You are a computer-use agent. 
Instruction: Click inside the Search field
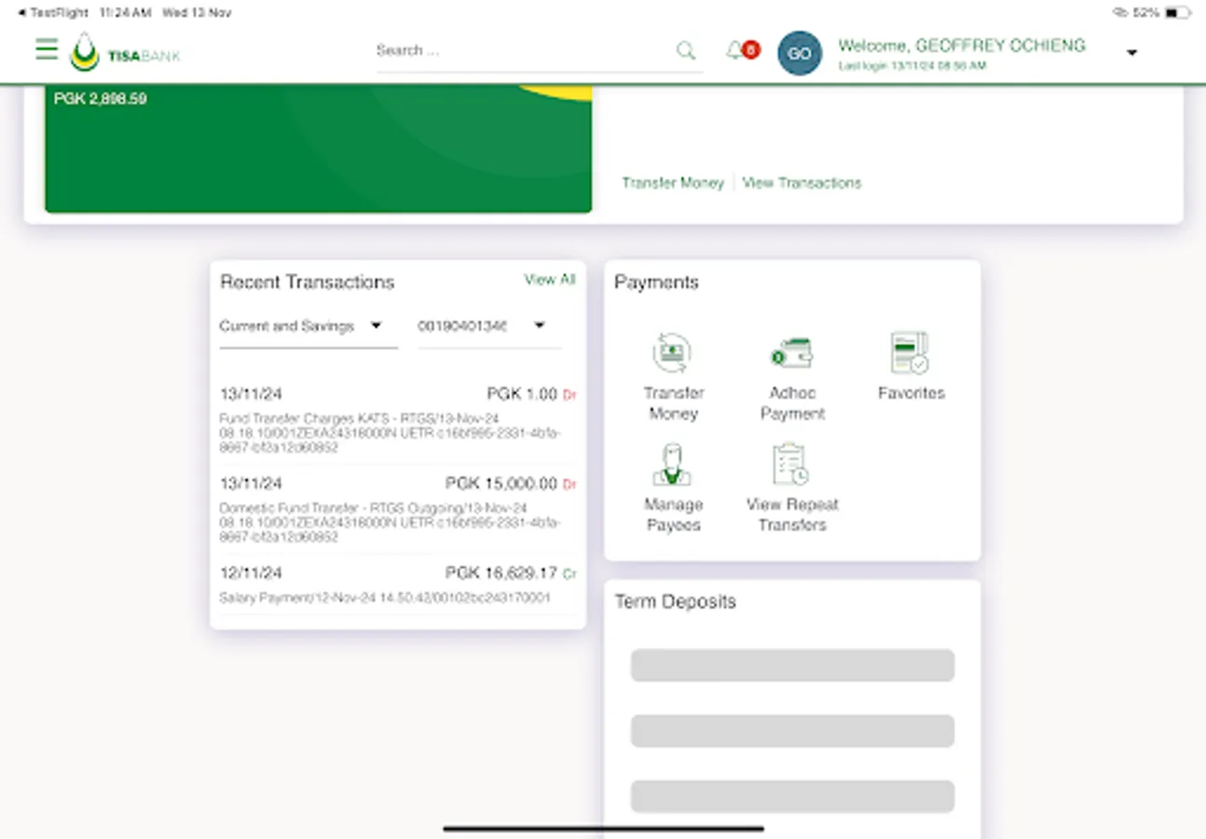coord(522,51)
